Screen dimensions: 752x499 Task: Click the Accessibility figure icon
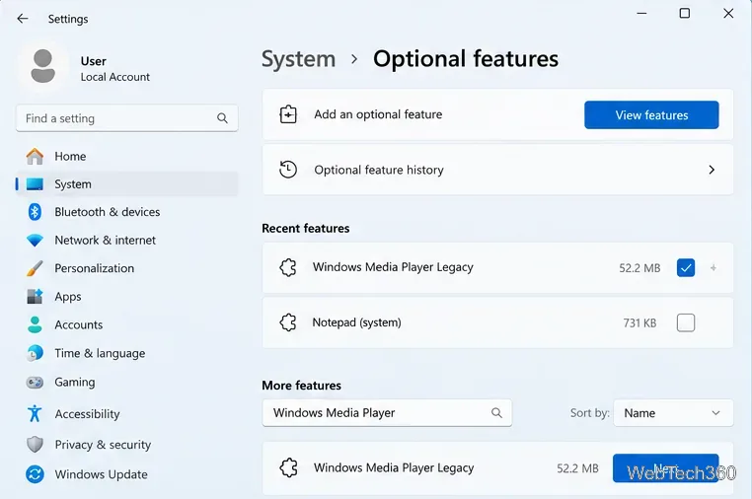tap(35, 413)
